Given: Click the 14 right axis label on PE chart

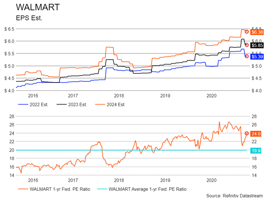Looking at the screenshot, I should (254, 175).
